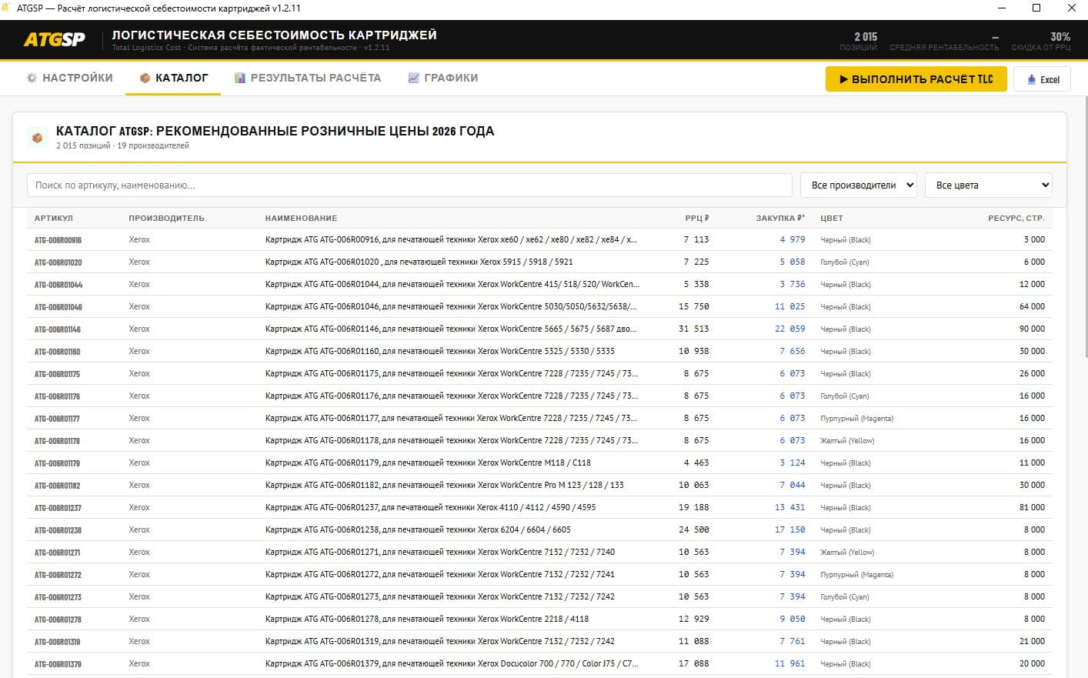Click purchase price 22 059 for ATG-006R01146
The image size is (1088, 678).
pyautogui.click(x=789, y=329)
